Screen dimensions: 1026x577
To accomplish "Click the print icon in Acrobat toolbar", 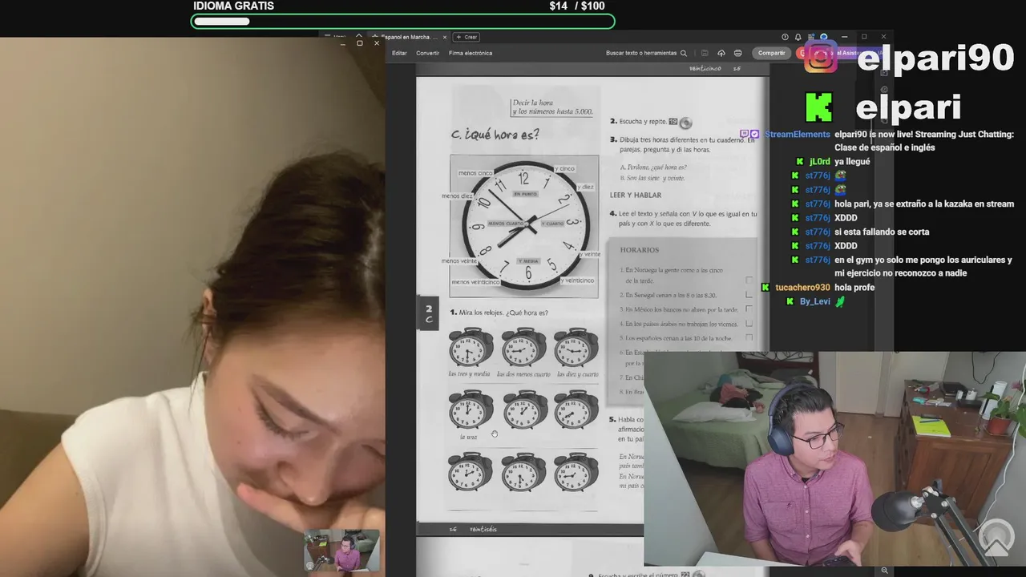I will 738,53.
